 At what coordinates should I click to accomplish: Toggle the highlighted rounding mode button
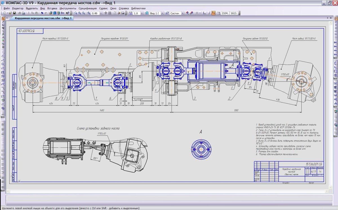[x=213, y=13]
